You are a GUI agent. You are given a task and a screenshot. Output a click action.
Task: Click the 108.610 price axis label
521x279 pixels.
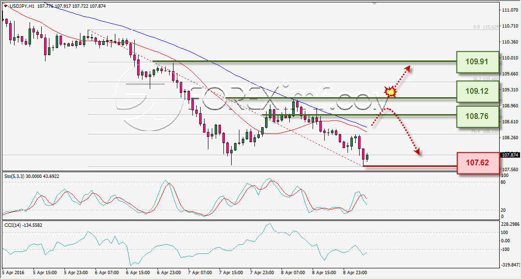click(510, 121)
